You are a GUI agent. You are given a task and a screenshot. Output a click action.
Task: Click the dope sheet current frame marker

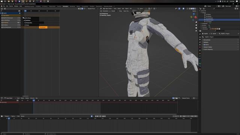click(34, 100)
